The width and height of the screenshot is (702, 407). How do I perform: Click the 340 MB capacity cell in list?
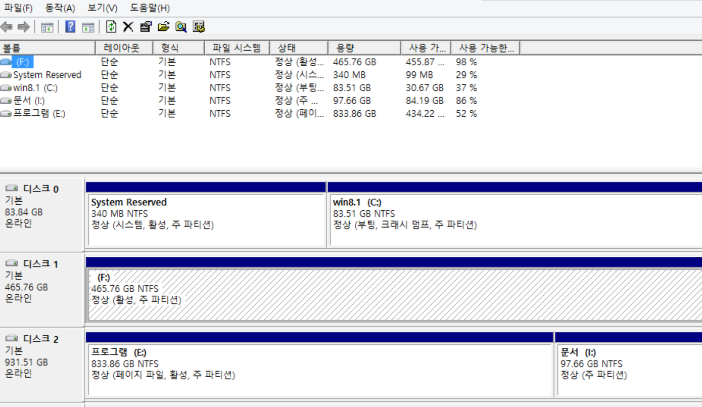(x=349, y=75)
